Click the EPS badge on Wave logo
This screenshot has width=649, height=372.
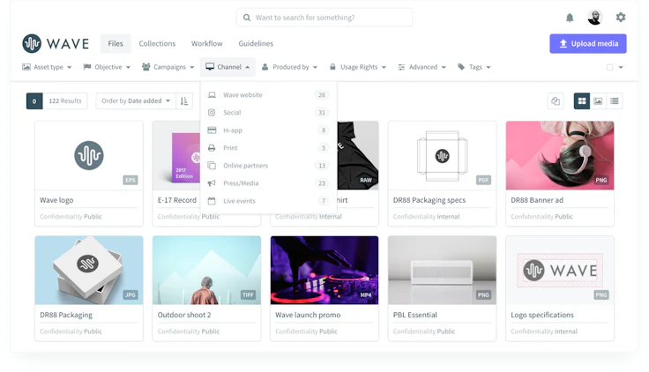coord(131,180)
